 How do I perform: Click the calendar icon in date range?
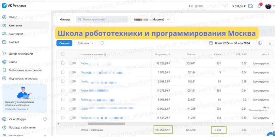pos(211,43)
